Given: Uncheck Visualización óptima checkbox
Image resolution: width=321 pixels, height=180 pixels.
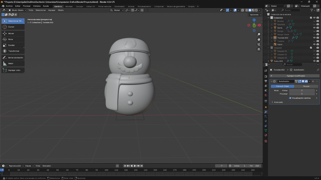Looking at the screenshot, I should point(290,98).
